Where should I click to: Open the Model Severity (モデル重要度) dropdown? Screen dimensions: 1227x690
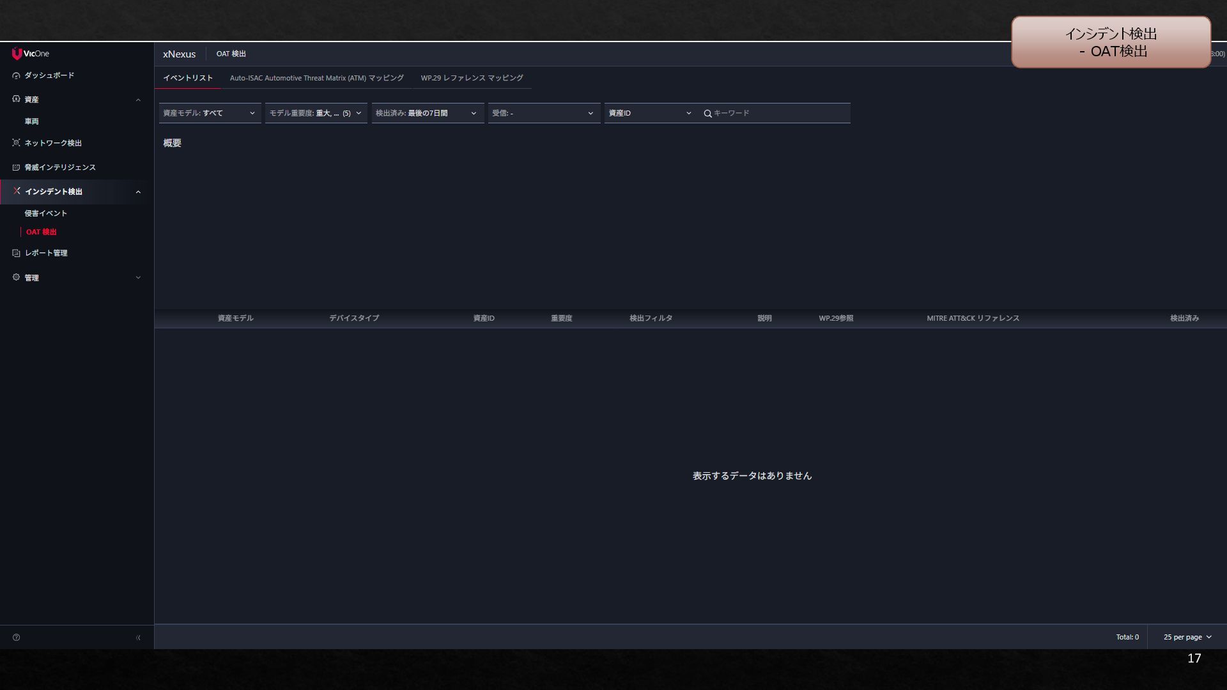(x=316, y=113)
